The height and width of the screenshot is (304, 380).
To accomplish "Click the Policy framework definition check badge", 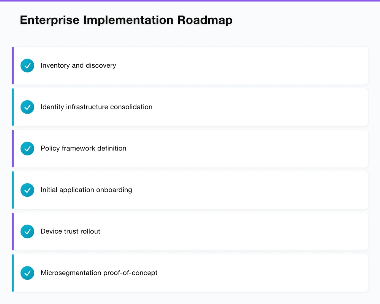I will coord(27,148).
